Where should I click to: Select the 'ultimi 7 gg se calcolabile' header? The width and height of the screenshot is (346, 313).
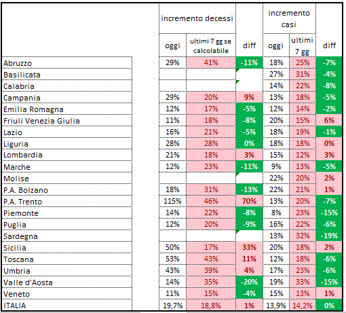click(211, 45)
